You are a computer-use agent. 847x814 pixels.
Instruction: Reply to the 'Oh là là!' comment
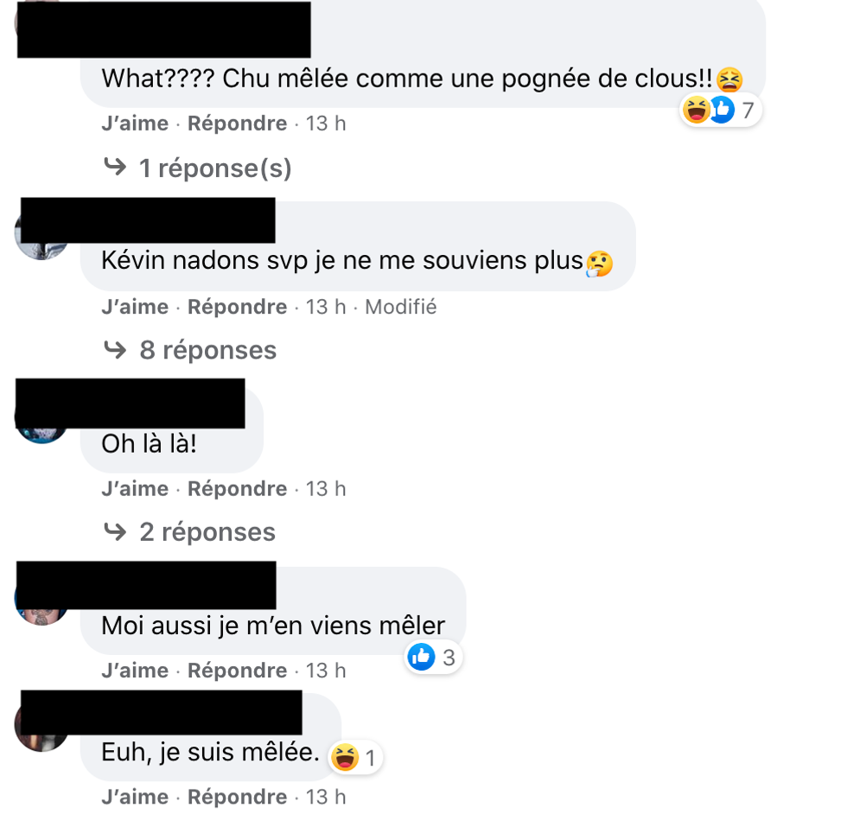[x=237, y=489]
